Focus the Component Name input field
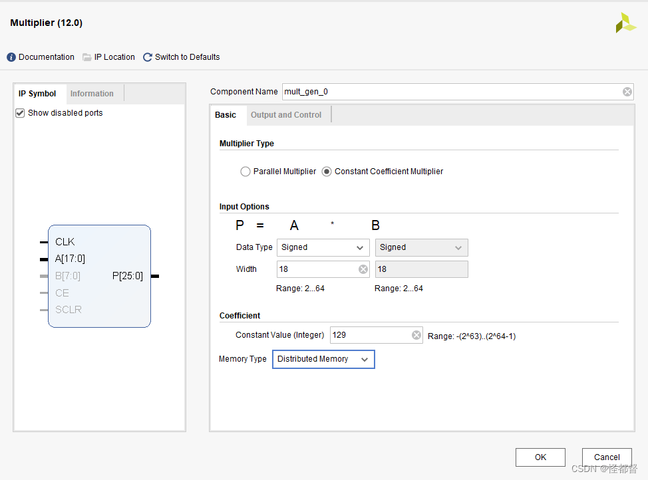Image resolution: width=648 pixels, height=480 pixels. point(458,92)
